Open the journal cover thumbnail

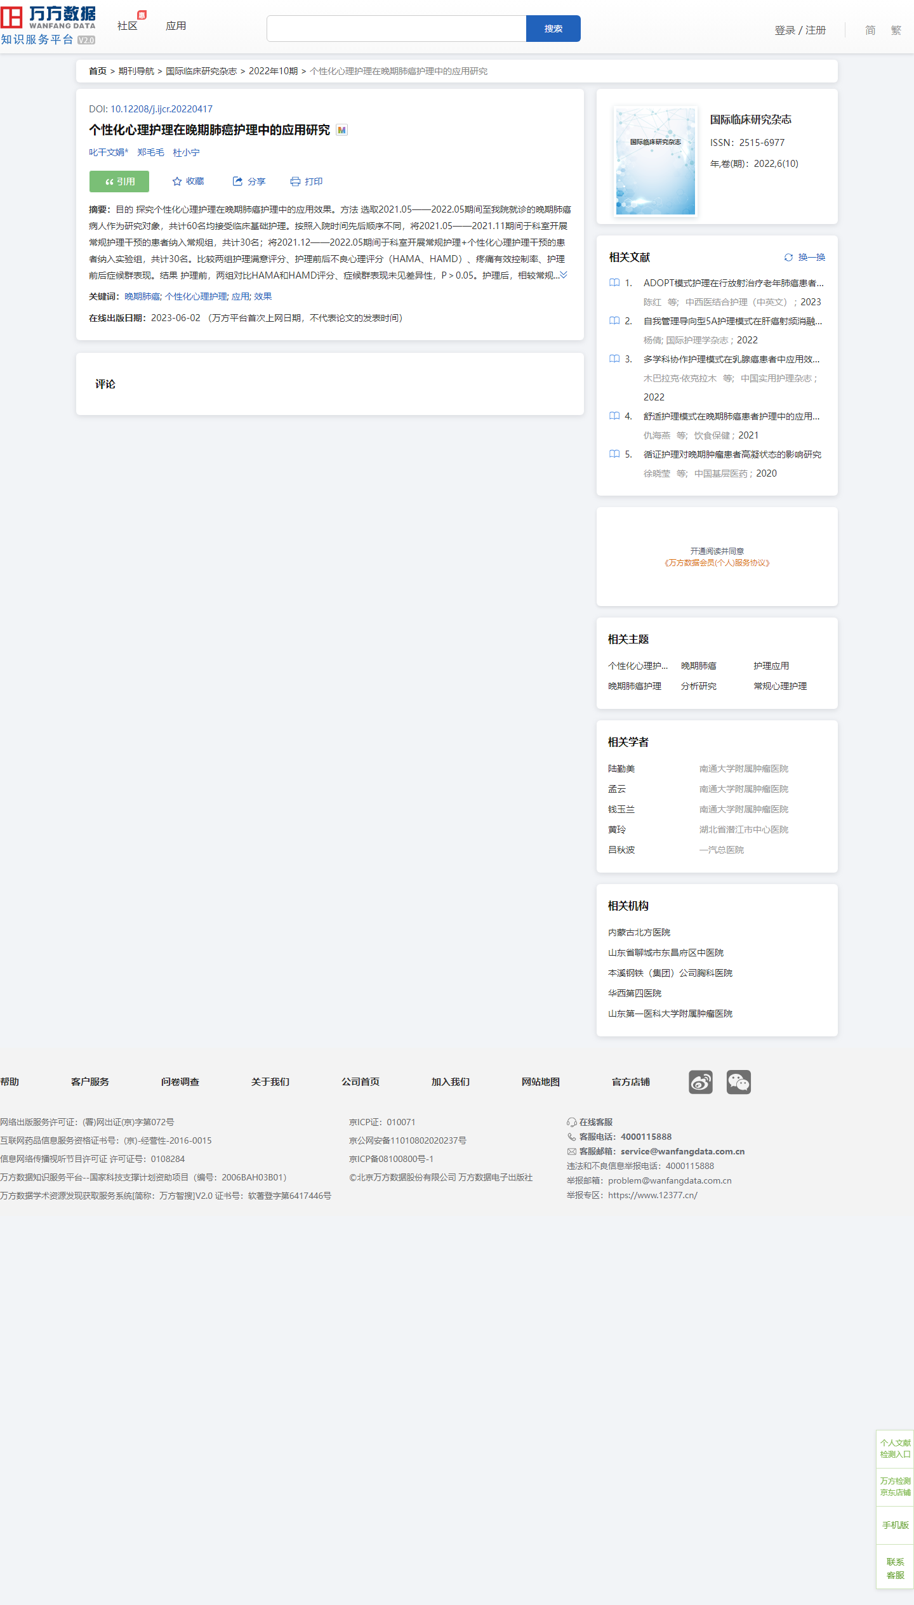click(656, 161)
